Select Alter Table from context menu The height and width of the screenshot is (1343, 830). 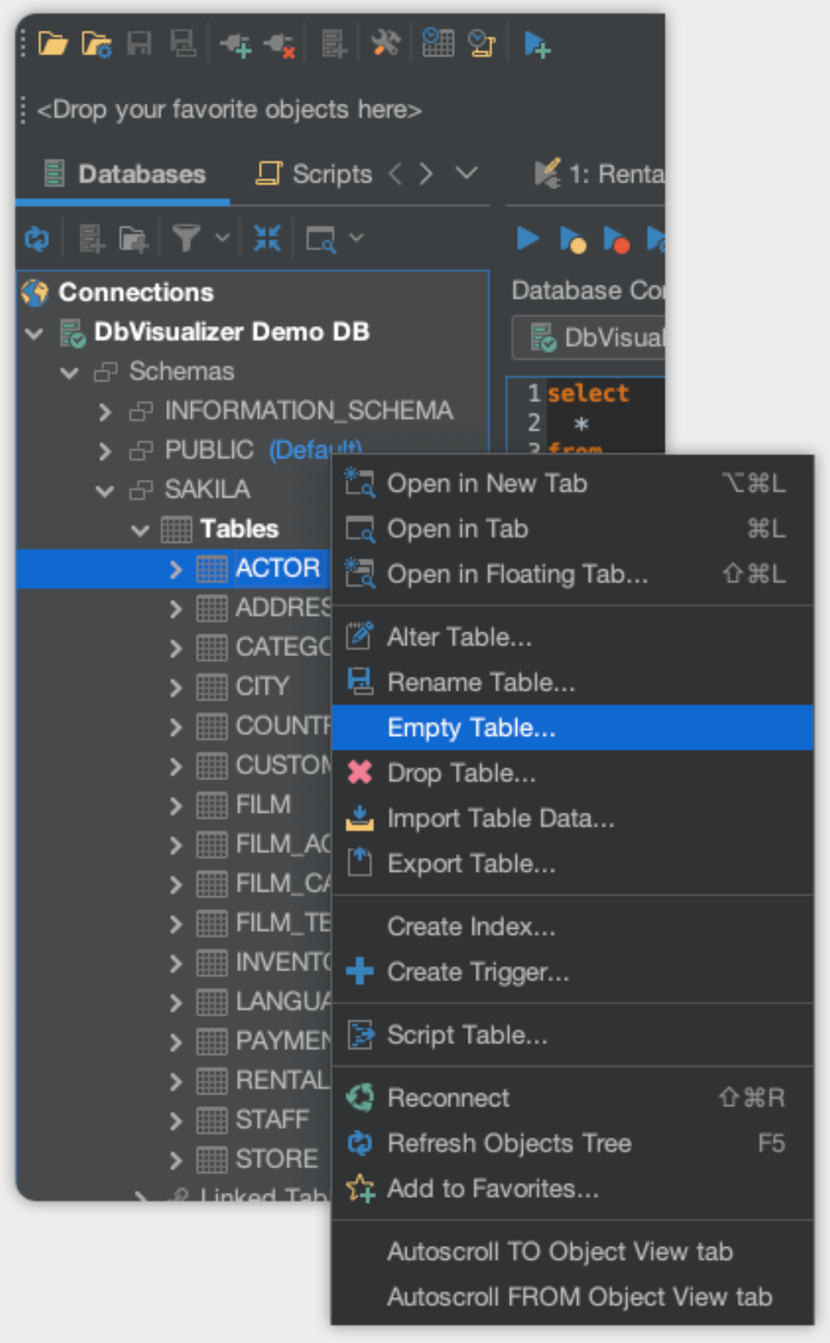click(x=572, y=637)
